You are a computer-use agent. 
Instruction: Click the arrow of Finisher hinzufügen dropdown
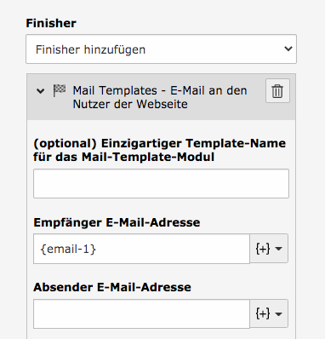[288, 49]
